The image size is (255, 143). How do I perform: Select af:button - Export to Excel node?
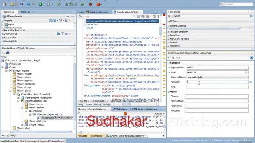click(49, 114)
